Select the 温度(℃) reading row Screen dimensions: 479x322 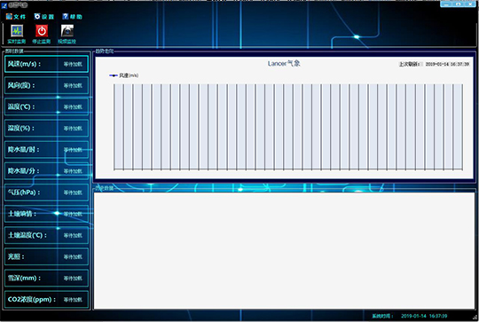(x=46, y=106)
